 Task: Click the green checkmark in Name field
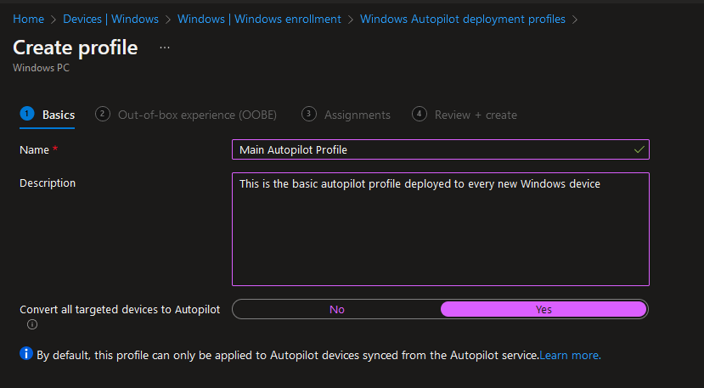[x=639, y=149]
